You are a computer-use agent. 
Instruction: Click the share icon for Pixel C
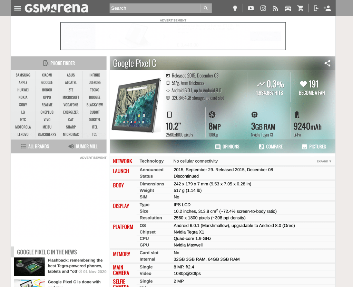[x=327, y=63]
